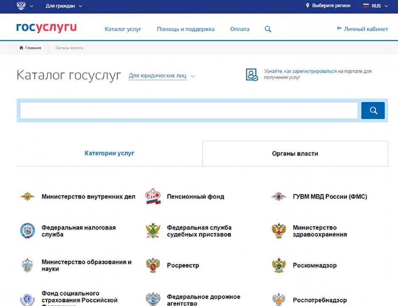Switch to "Органы власти" tab
This screenshot has width=398, height=306.
(295, 153)
